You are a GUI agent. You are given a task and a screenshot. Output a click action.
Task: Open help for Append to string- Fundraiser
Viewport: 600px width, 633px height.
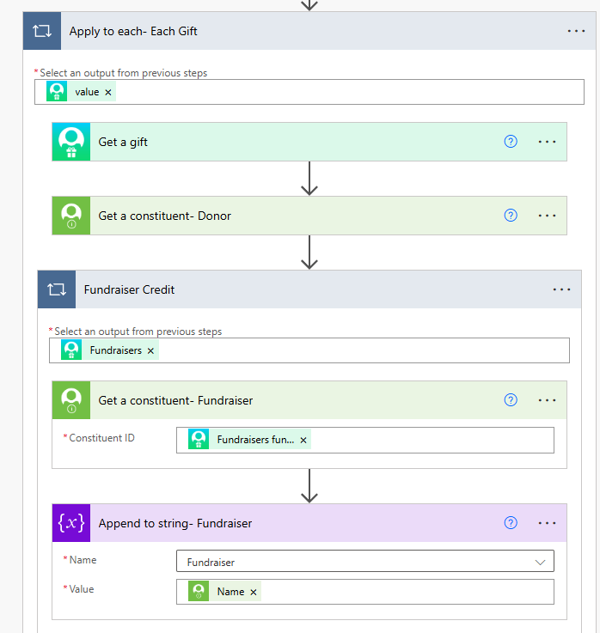[x=511, y=523]
